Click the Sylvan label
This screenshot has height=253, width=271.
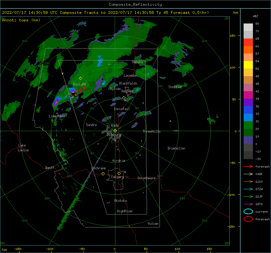[x=115, y=89]
